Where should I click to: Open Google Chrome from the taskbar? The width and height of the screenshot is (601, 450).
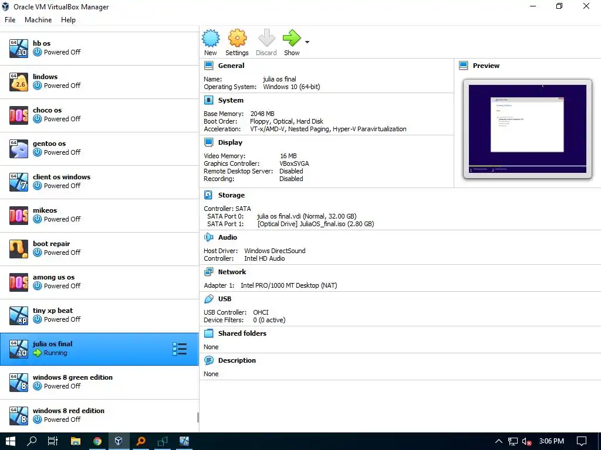point(97,441)
